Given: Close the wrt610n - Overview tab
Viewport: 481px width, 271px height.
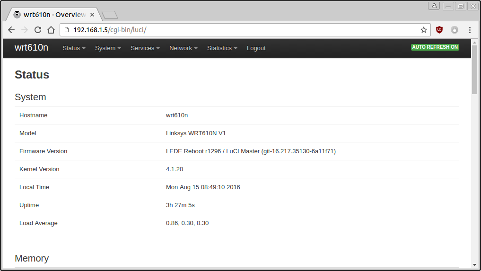Looking at the screenshot, I should (92, 14).
